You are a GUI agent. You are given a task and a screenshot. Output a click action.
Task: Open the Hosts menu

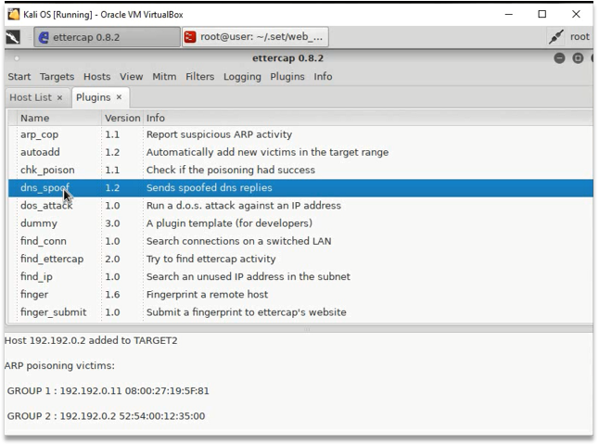97,77
